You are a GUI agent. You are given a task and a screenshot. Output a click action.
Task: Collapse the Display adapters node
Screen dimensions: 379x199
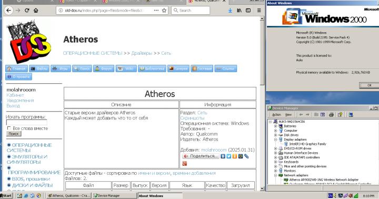click(x=275, y=140)
